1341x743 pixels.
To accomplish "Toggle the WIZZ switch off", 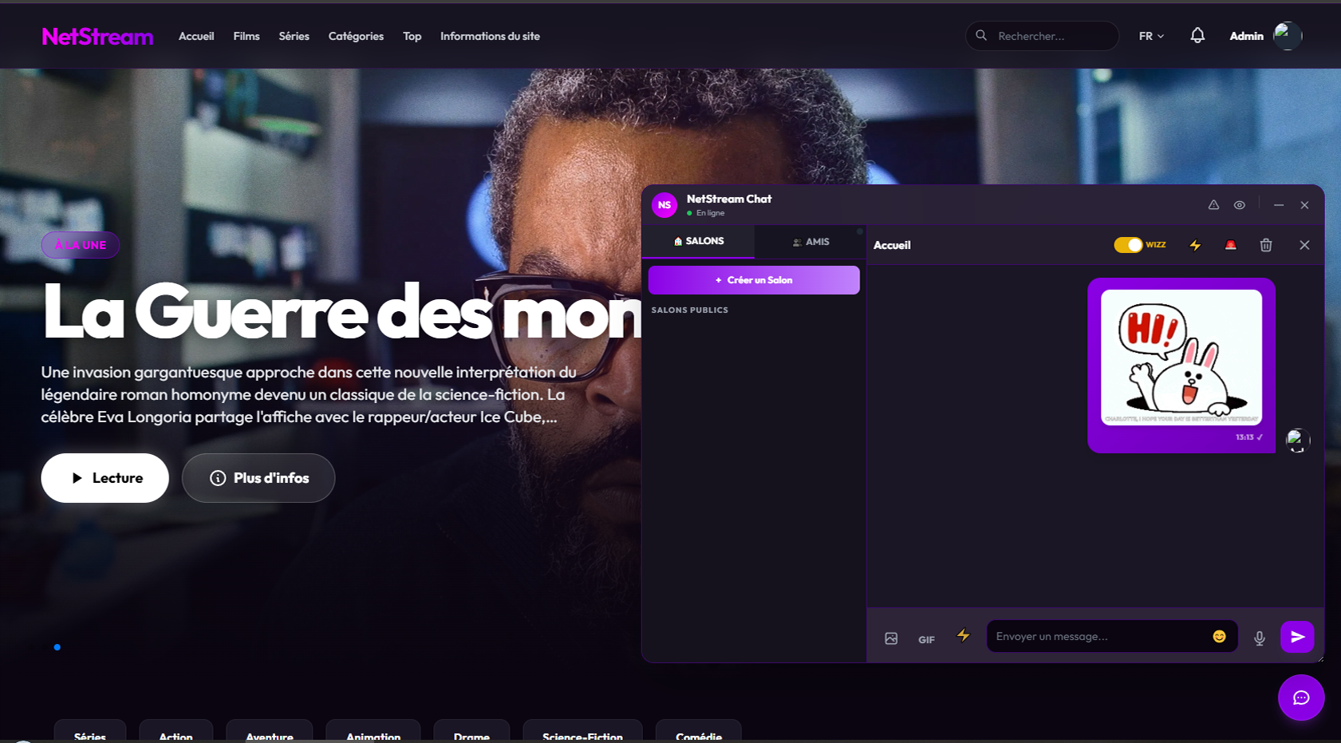I will click(x=1128, y=245).
